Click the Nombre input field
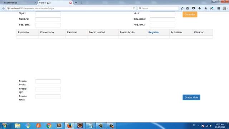This screenshot has width=229, height=129. pos(48,19)
